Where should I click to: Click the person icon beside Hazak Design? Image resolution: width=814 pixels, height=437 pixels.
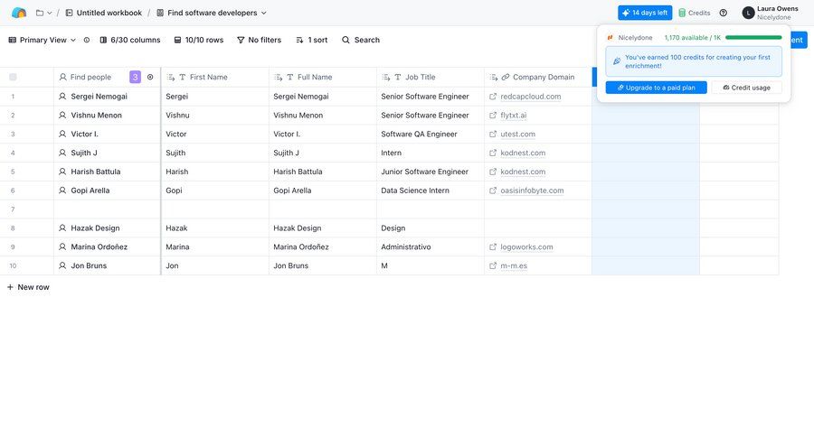[x=62, y=228]
